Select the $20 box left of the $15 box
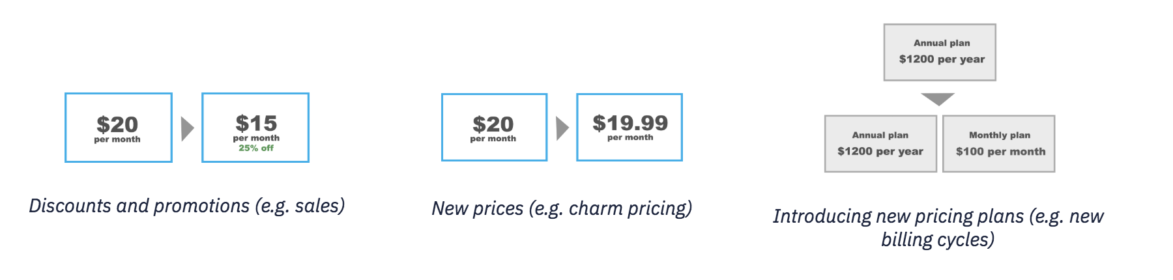The width and height of the screenshot is (1173, 280). click(x=119, y=128)
